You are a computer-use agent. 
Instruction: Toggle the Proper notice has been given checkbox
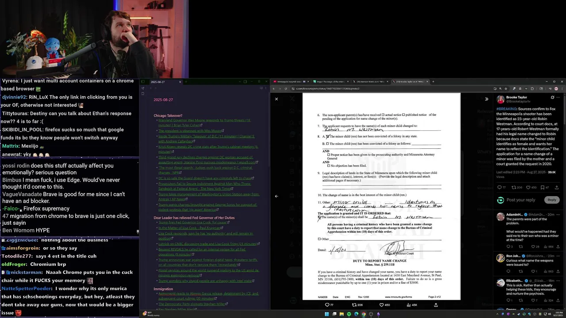click(329, 155)
